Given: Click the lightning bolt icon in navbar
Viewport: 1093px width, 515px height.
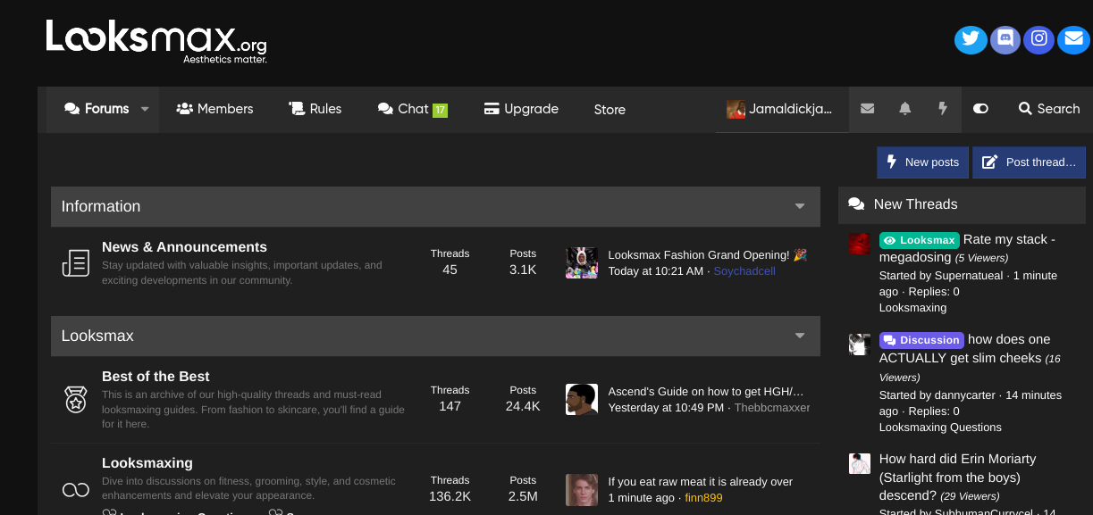Looking at the screenshot, I should point(942,109).
